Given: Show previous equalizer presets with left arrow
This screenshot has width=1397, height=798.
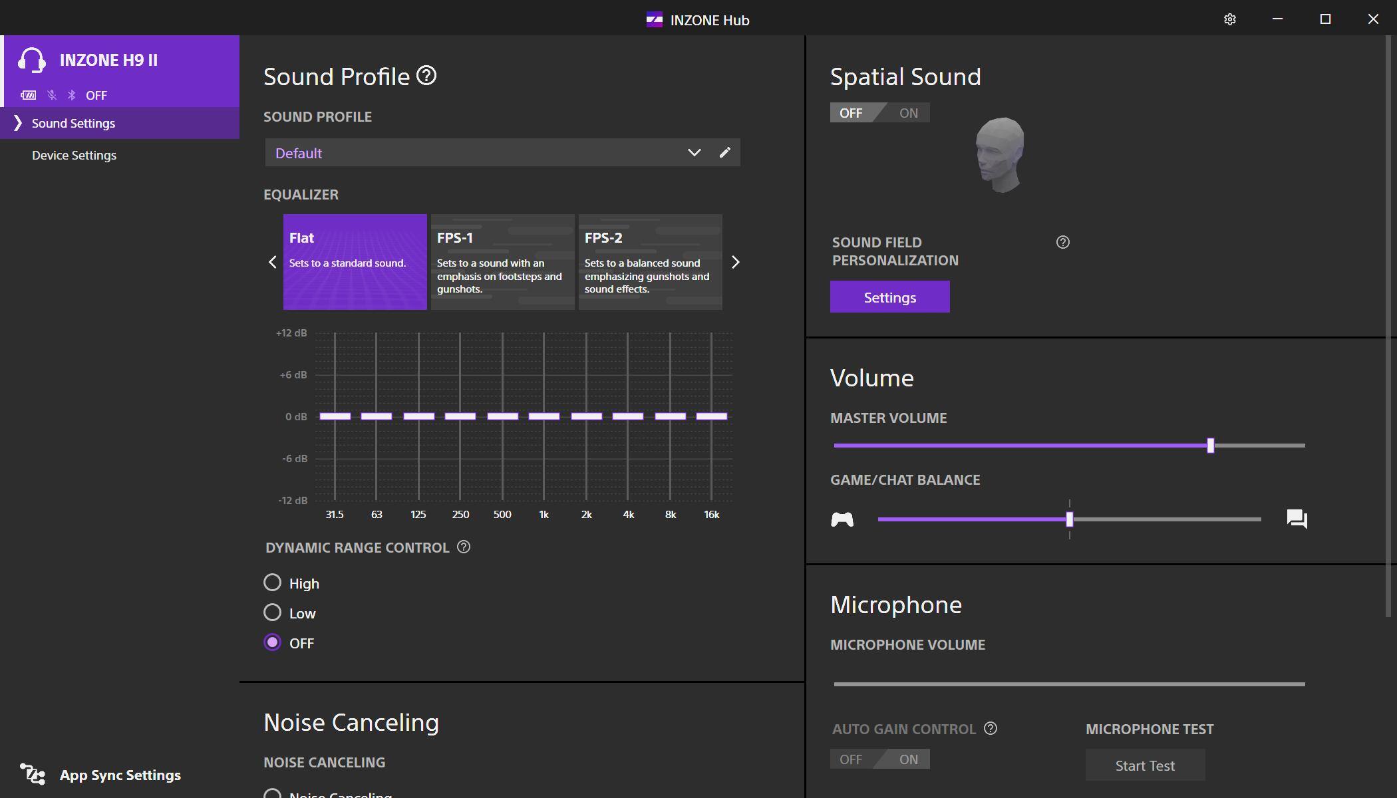Looking at the screenshot, I should tap(272, 262).
